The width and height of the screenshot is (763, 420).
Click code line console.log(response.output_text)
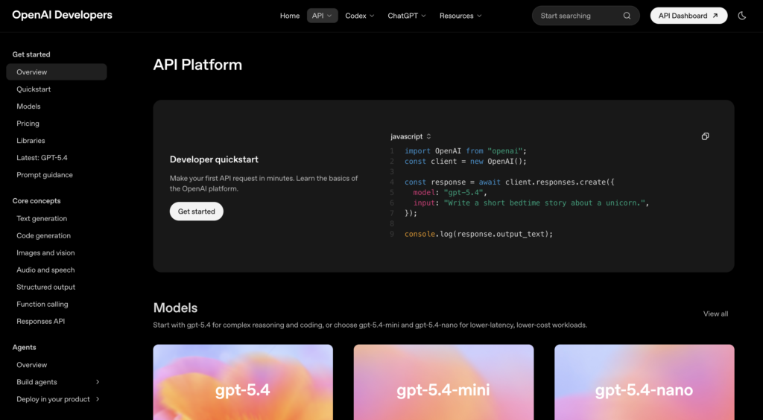pos(479,234)
